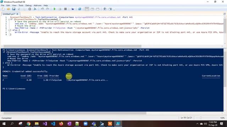Collapse the if block on line 2
This screenshot has height=127, width=227.
pyautogui.click(x=9, y=19)
